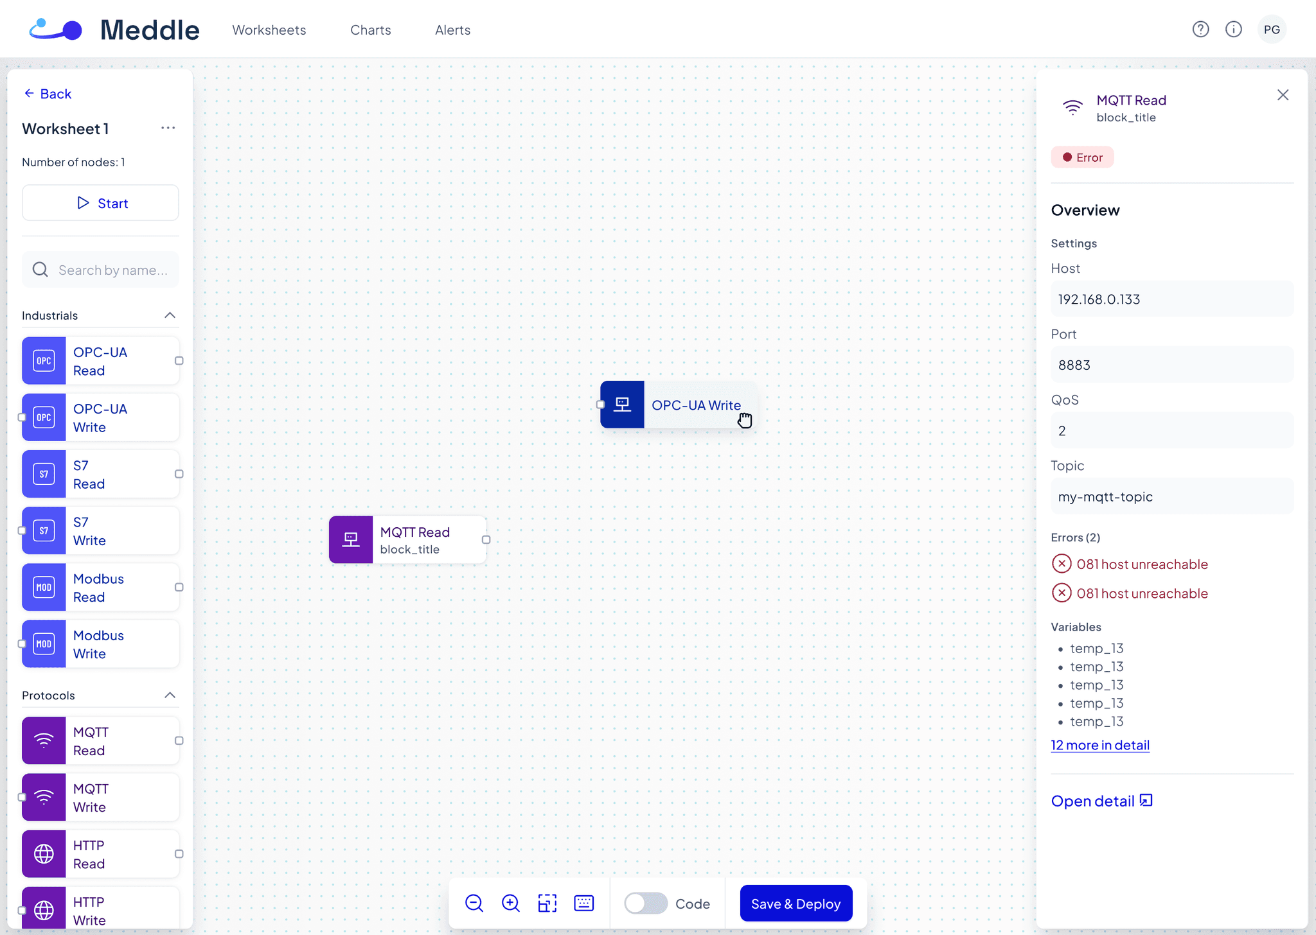Click Errors (2) heading
This screenshot has width=1316, height=935.
coord(1076,537)
